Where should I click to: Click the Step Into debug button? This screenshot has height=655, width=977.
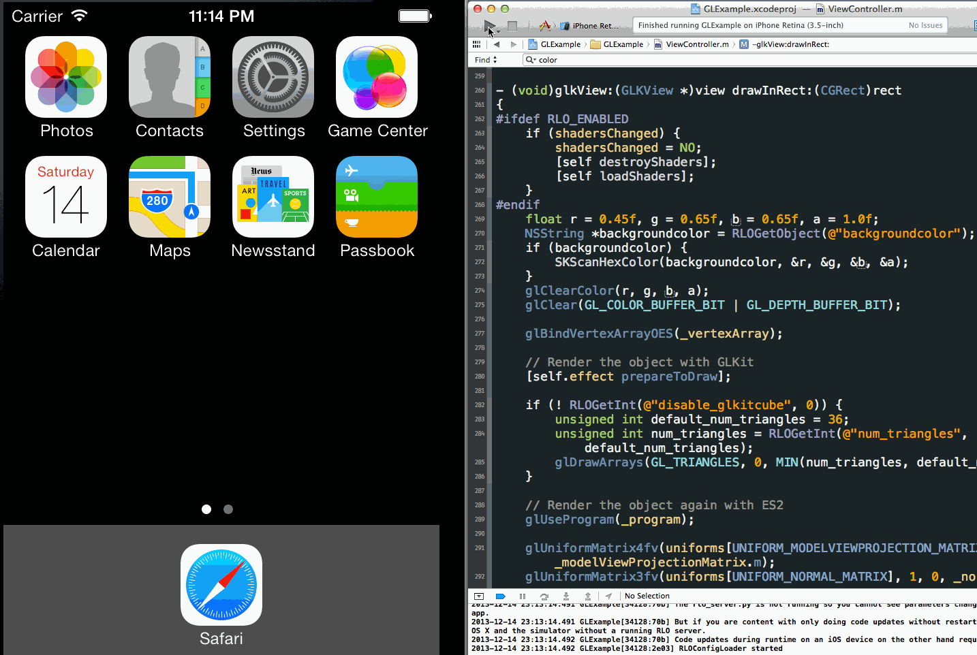(566, 596)
